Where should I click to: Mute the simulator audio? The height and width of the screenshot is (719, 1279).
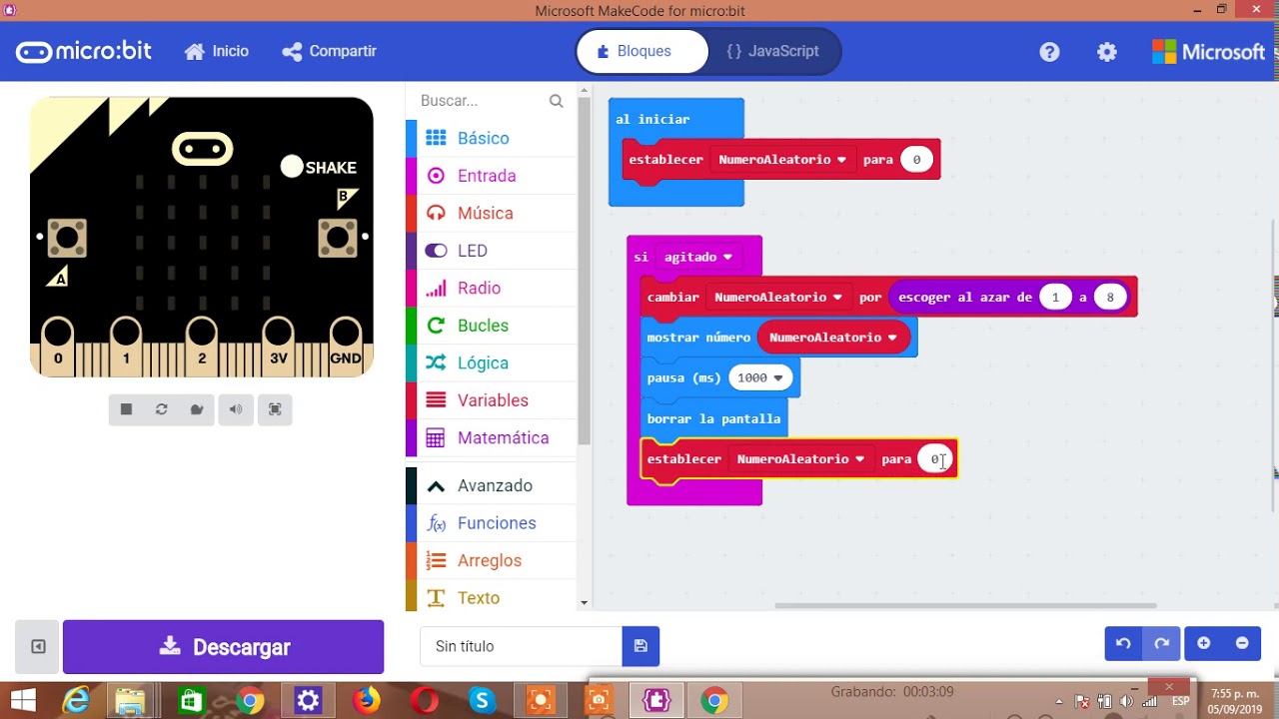pos(236,409)
